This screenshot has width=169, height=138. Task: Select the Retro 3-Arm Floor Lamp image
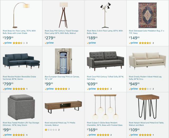coord(105,15)
